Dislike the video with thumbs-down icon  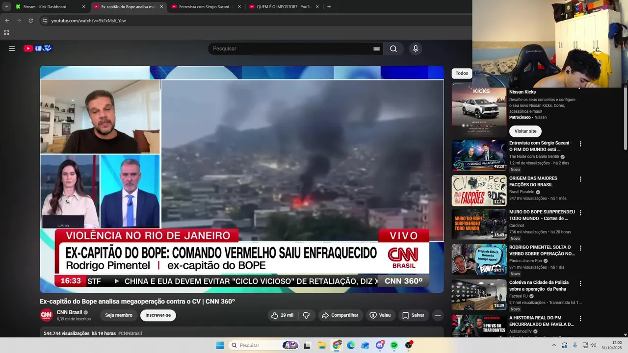point(306,315)
